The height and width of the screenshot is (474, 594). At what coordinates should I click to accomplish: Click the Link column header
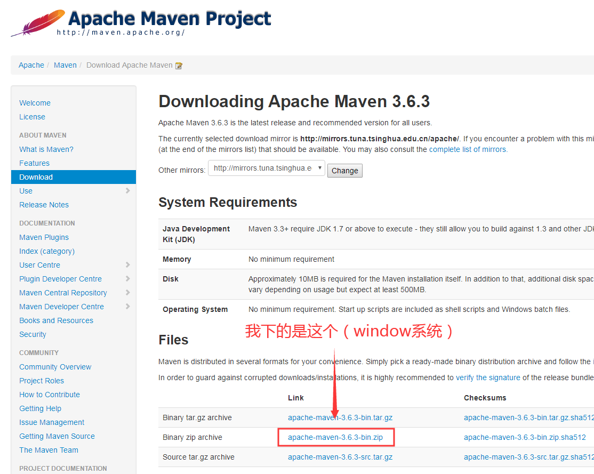pos(296,398)
